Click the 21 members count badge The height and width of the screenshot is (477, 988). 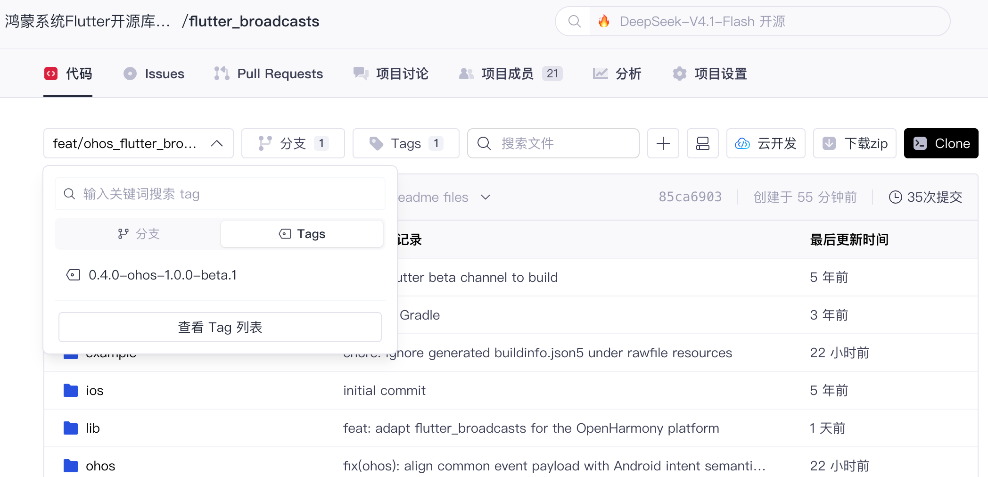coord(552,74)
